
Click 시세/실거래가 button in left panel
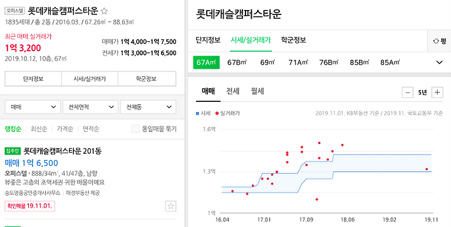(x=90, y=79)
